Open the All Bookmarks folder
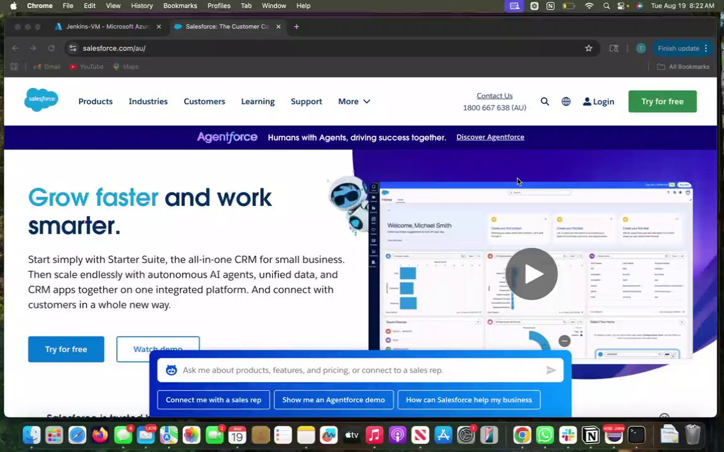Viewport: 724px width, 452px height. click(x=683, y=67)
